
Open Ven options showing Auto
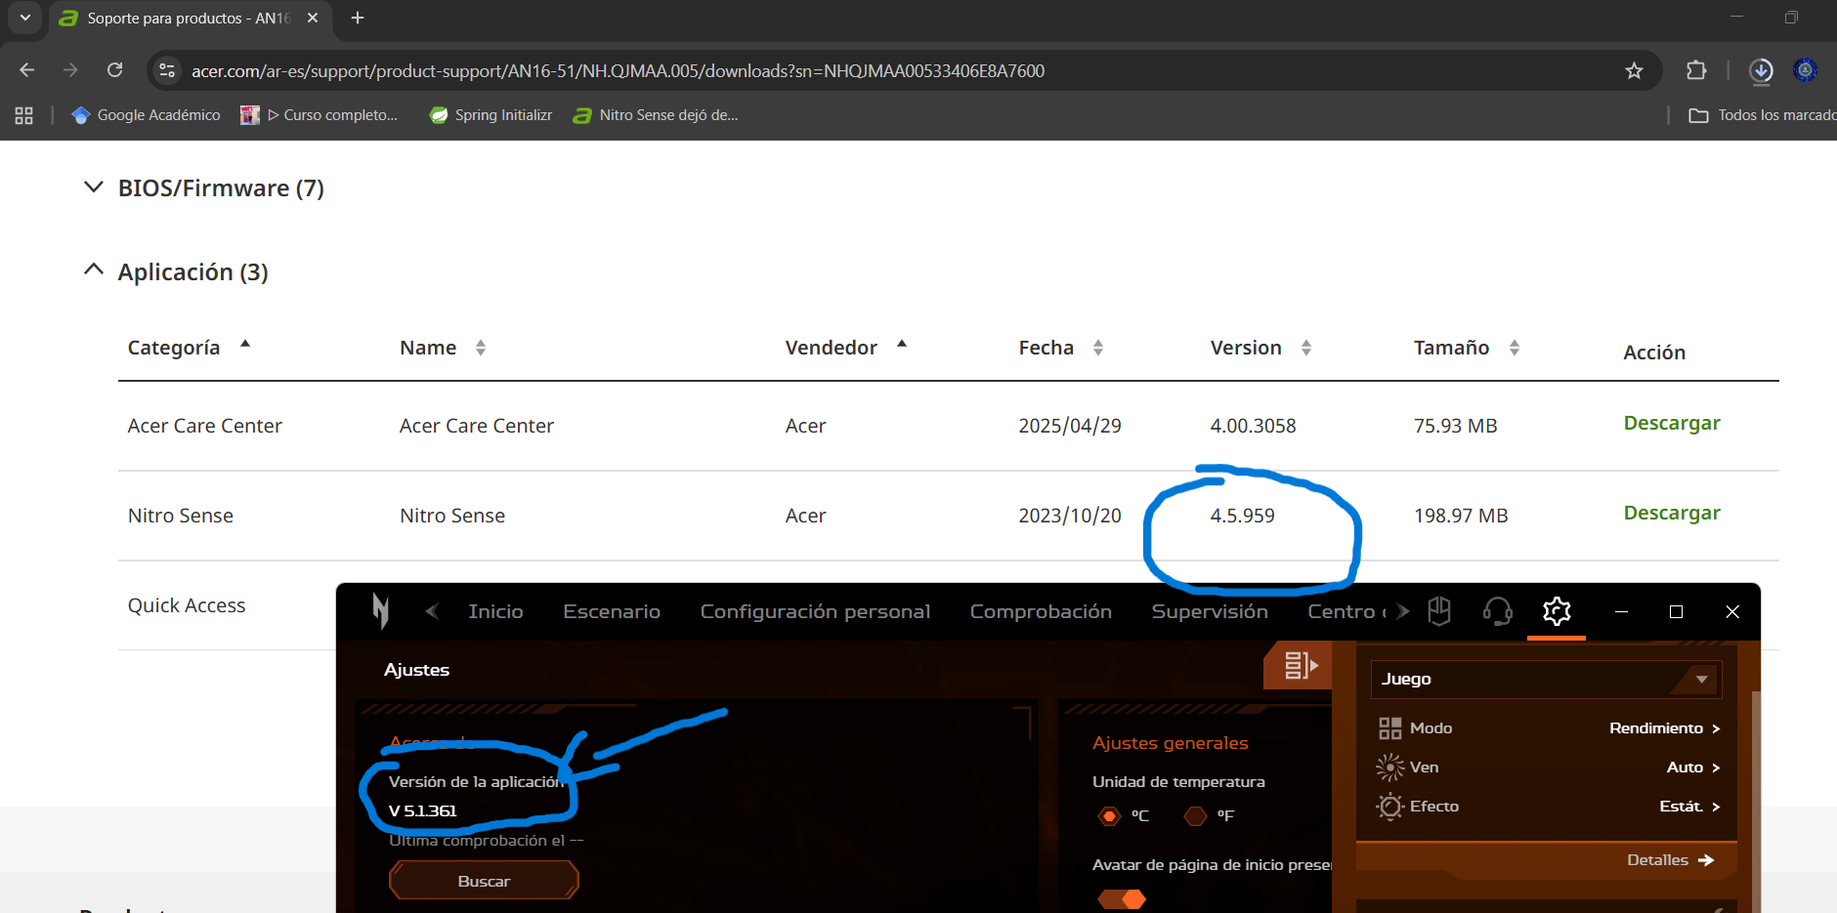click(1692, 768)
